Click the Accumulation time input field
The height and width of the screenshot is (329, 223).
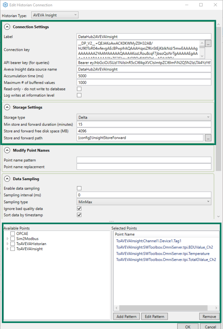point(143,76)
